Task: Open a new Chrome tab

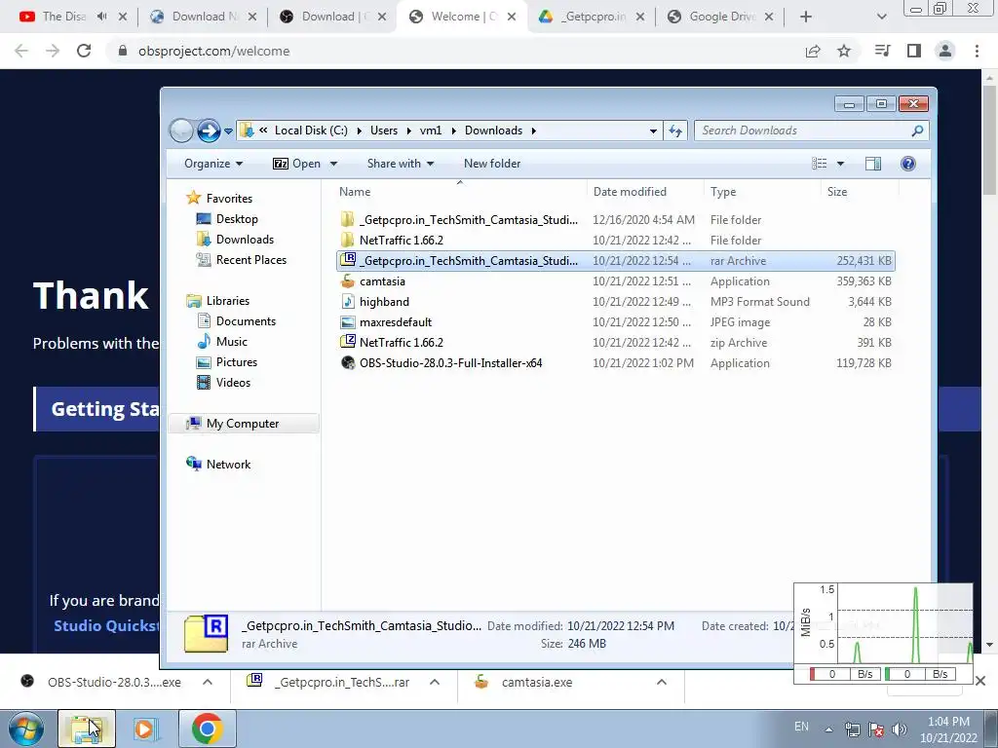Action: click(806, 17)
